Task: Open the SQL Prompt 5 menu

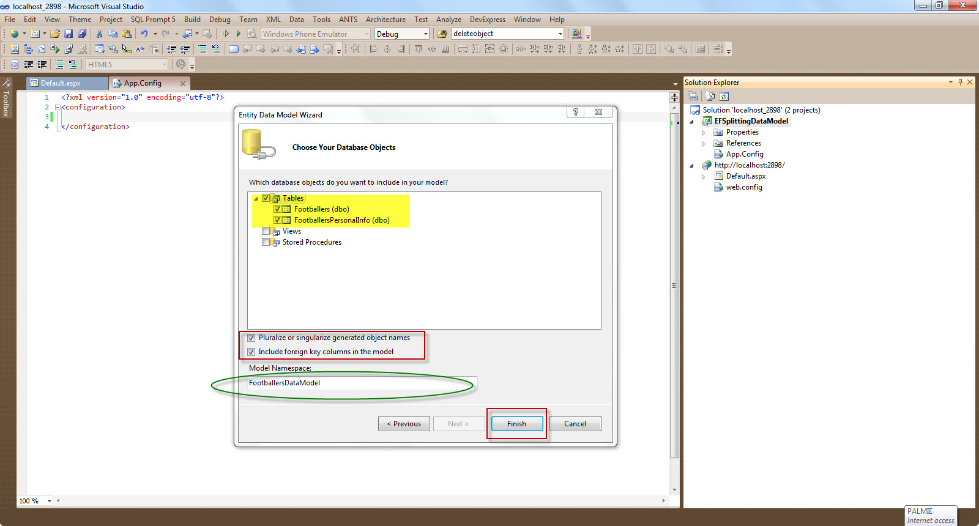Action: pyautogui.click(x=153, y=20)
